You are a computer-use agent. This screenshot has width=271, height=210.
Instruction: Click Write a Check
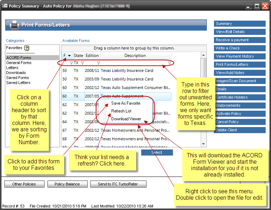[240, 48]
